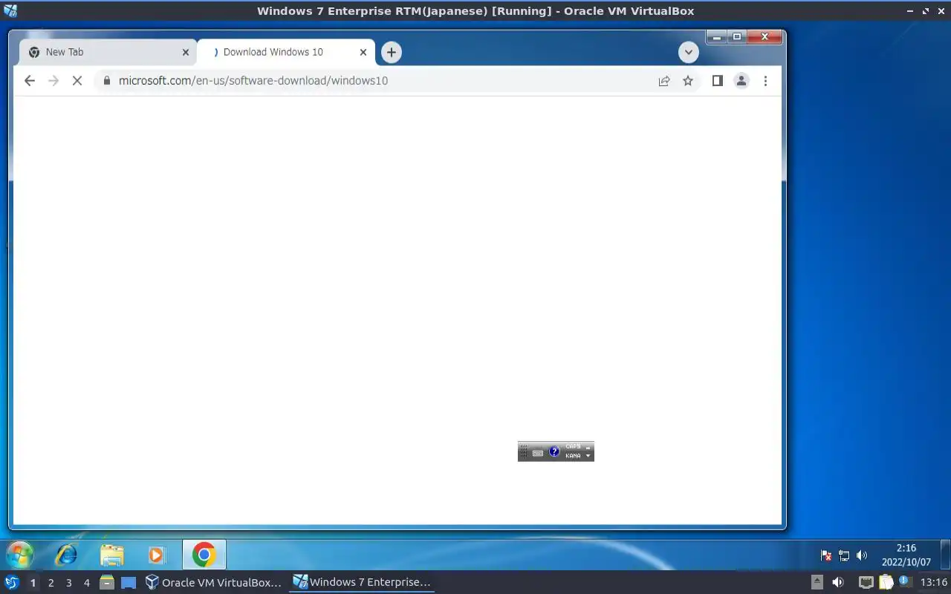Open the IME language bar options arrow
Image resolution: width=951 pixels, height=594 pixels.
click(x=588, y=456)
